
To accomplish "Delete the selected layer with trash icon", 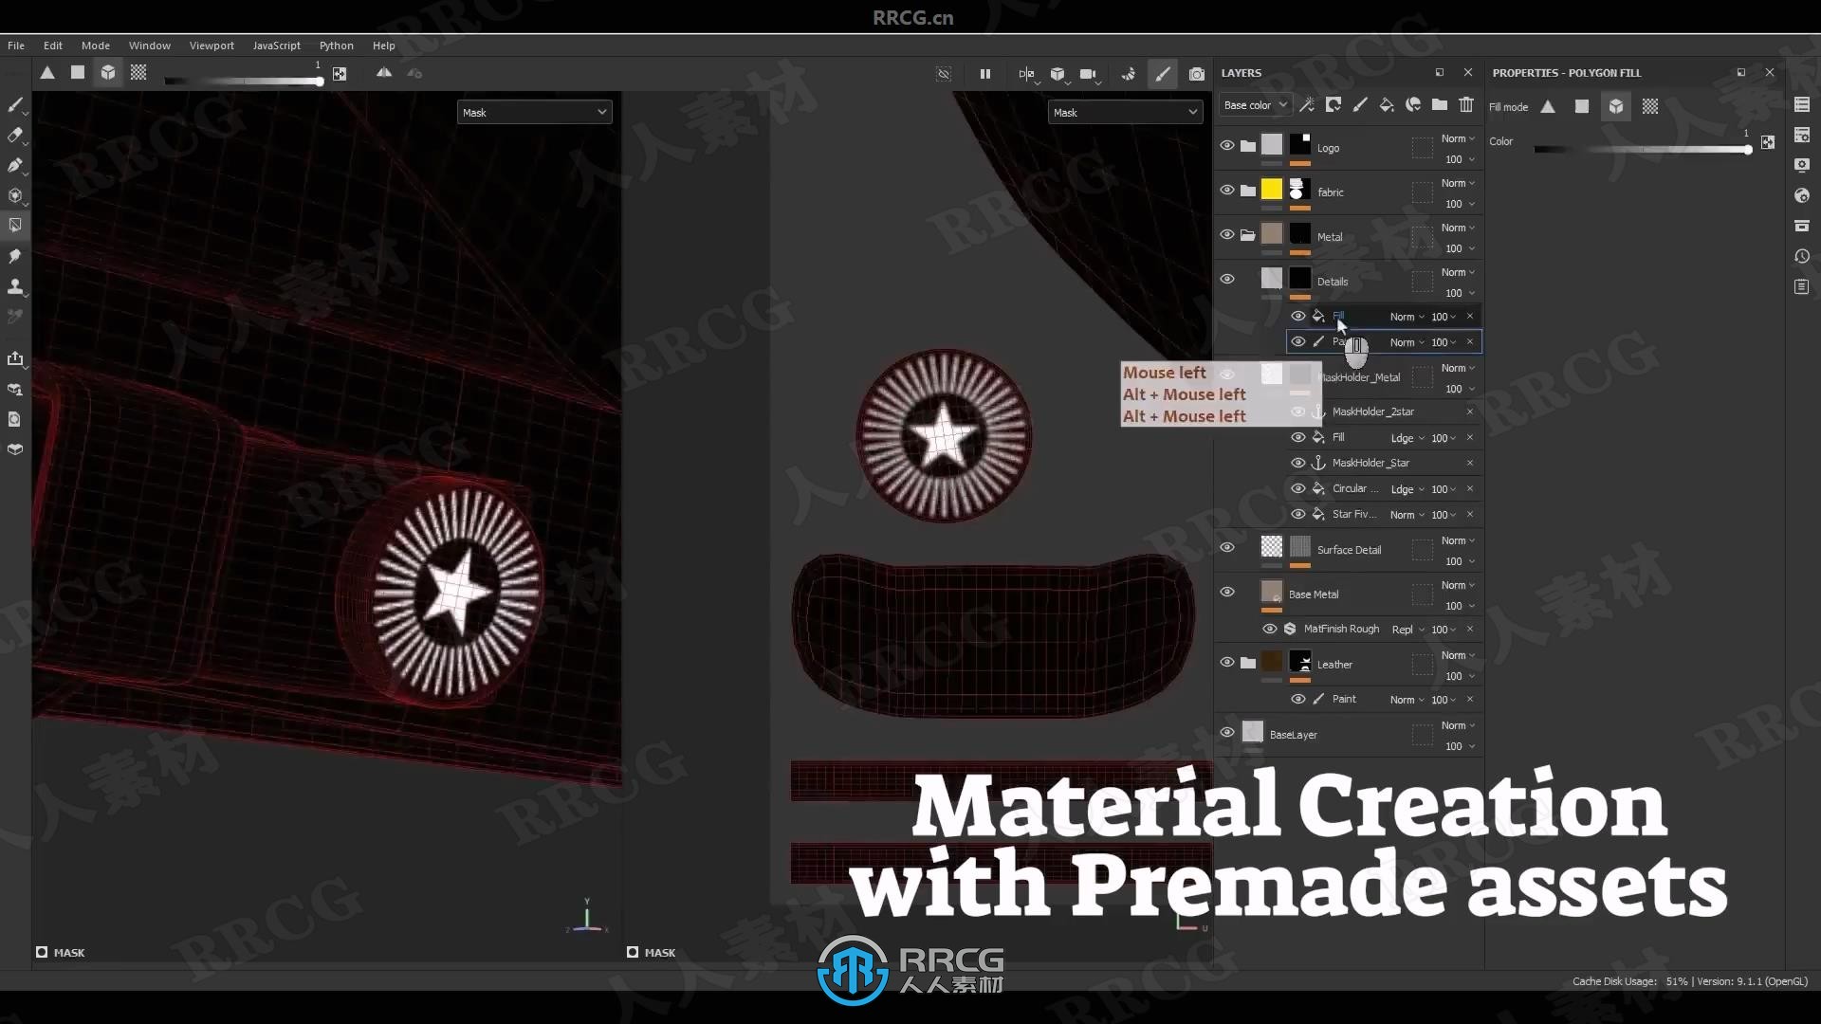I will click(1466, 105).
